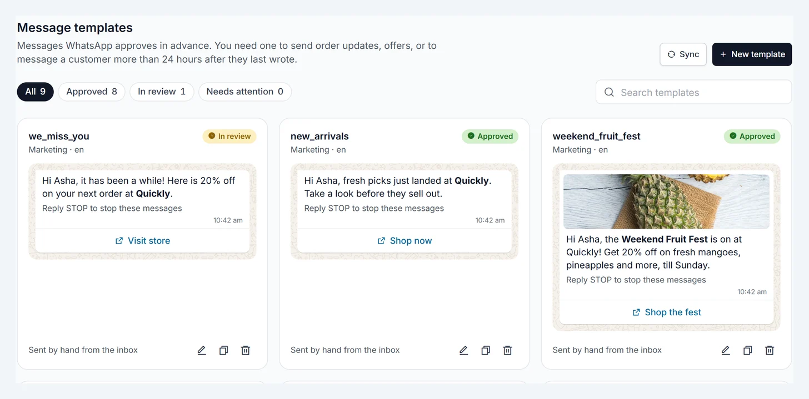Image resolution: width=809 pixels, height=399 pixels.
Task: Select the we_miss_you template title
Action: (x=59, y=137)
